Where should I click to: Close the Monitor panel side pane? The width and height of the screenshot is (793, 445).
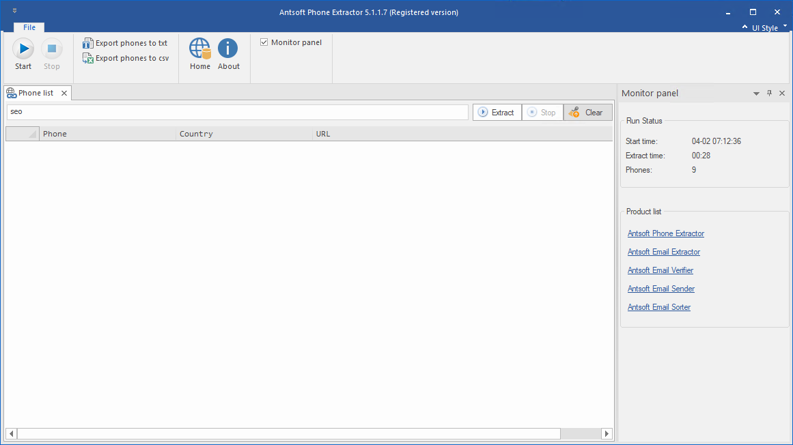pyautogui.click(x=782, y=94)
